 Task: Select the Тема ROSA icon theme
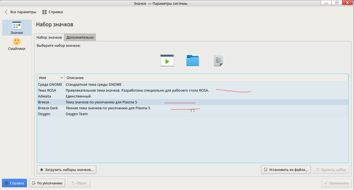point(193,90)
